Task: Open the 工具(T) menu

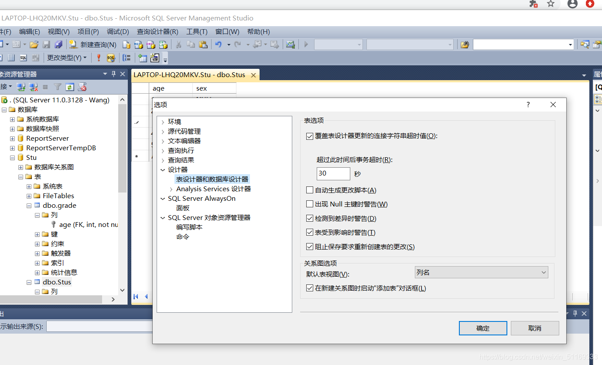Action: click(197, 32)
